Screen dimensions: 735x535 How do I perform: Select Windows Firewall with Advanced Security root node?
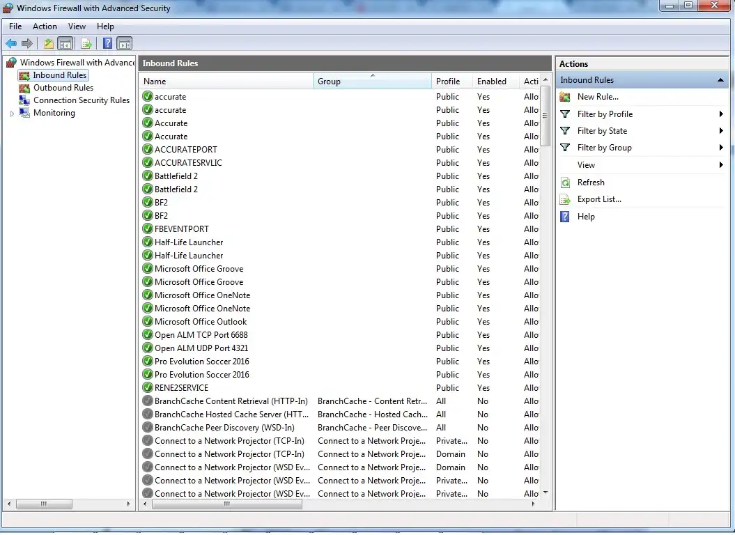(x=77, y=63)
